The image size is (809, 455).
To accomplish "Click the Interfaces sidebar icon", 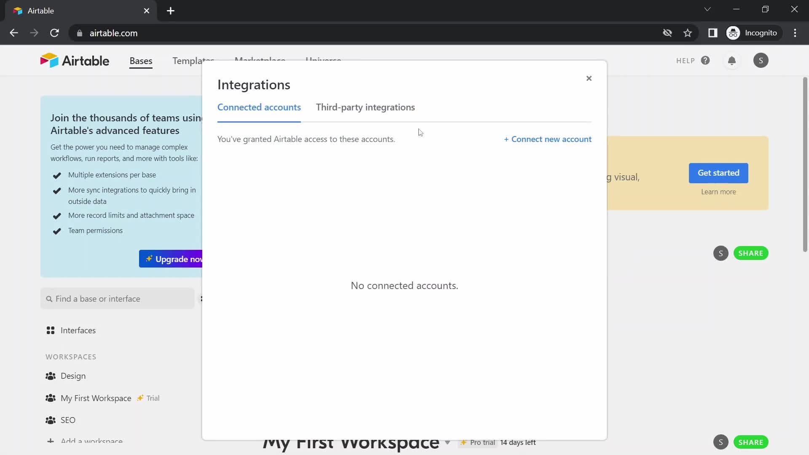I will coord(51,330).
